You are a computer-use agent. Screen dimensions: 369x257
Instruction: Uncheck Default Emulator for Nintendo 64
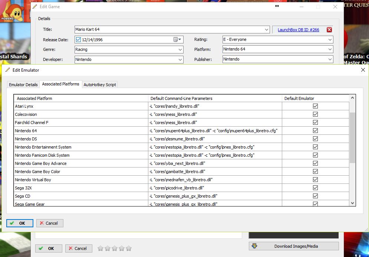pos(315,131)
